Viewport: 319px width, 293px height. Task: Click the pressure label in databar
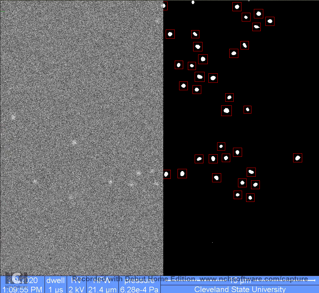pyautogui.click(x=140, y=281)
